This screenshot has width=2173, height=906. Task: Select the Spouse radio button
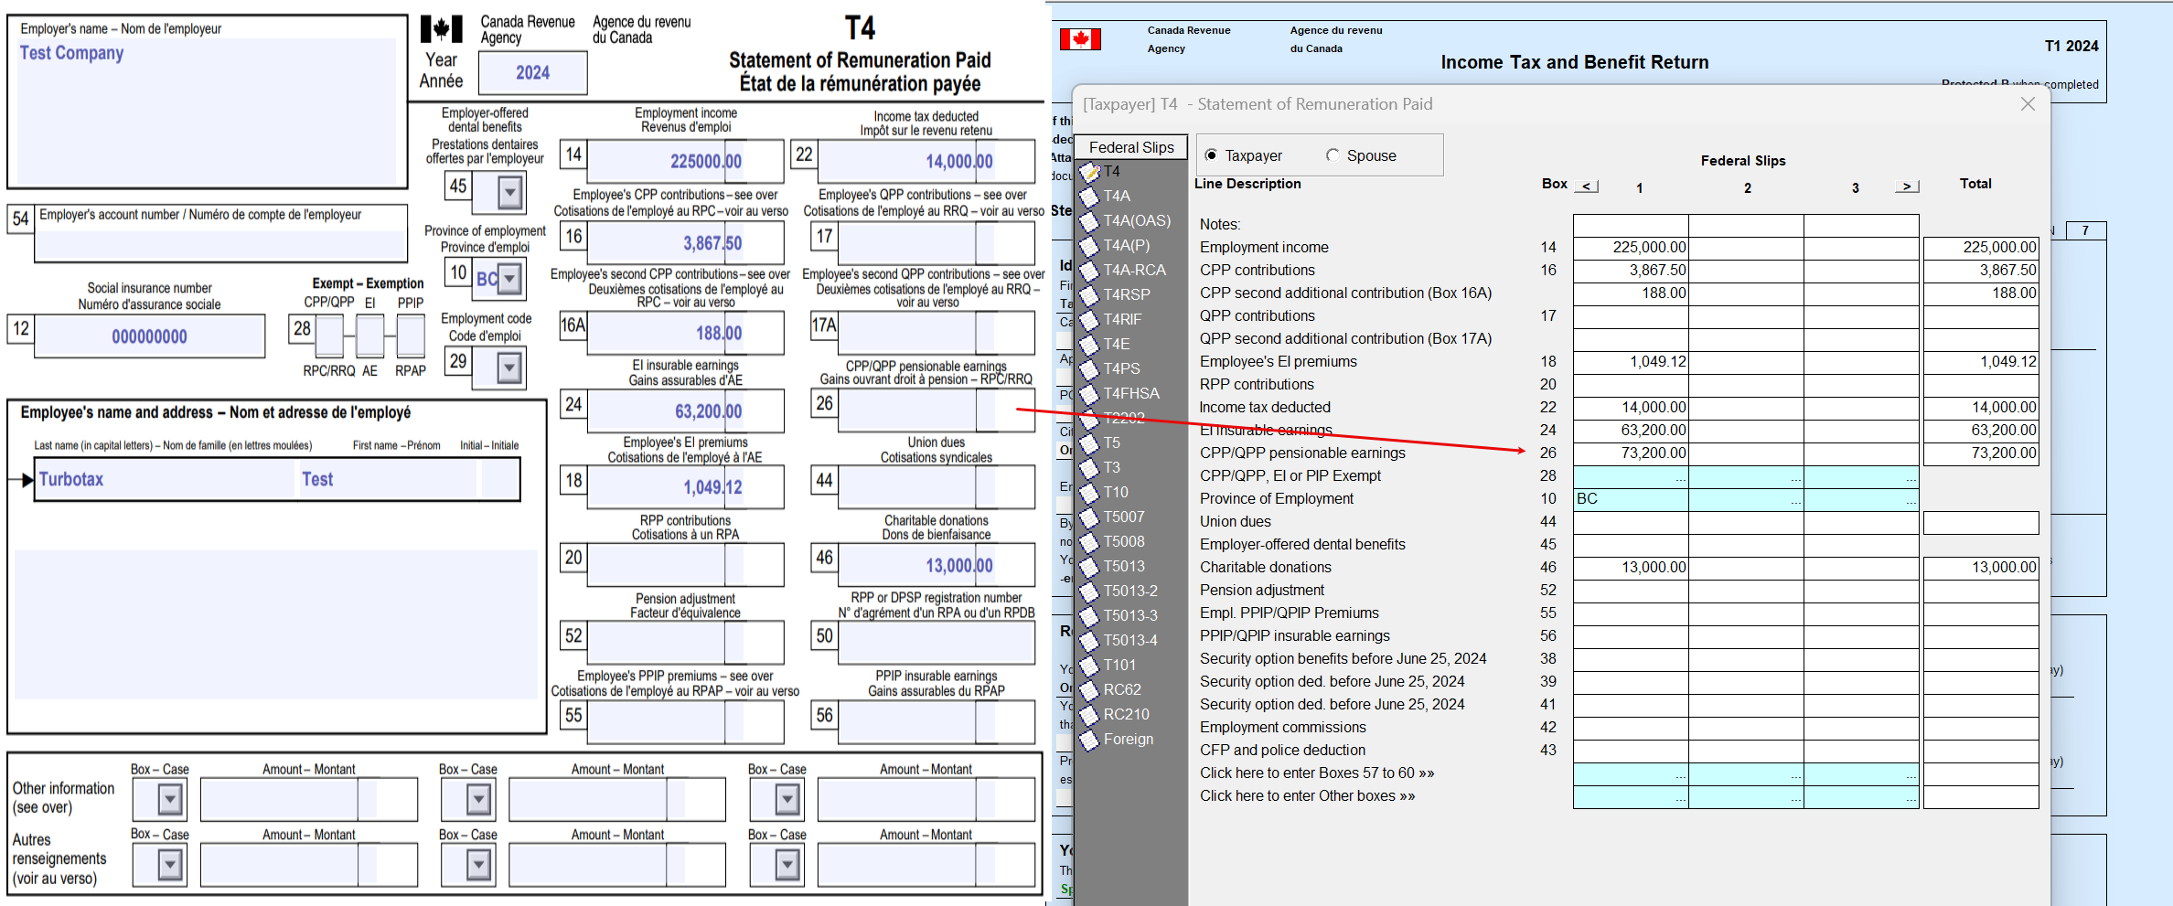pos(1333,155)
